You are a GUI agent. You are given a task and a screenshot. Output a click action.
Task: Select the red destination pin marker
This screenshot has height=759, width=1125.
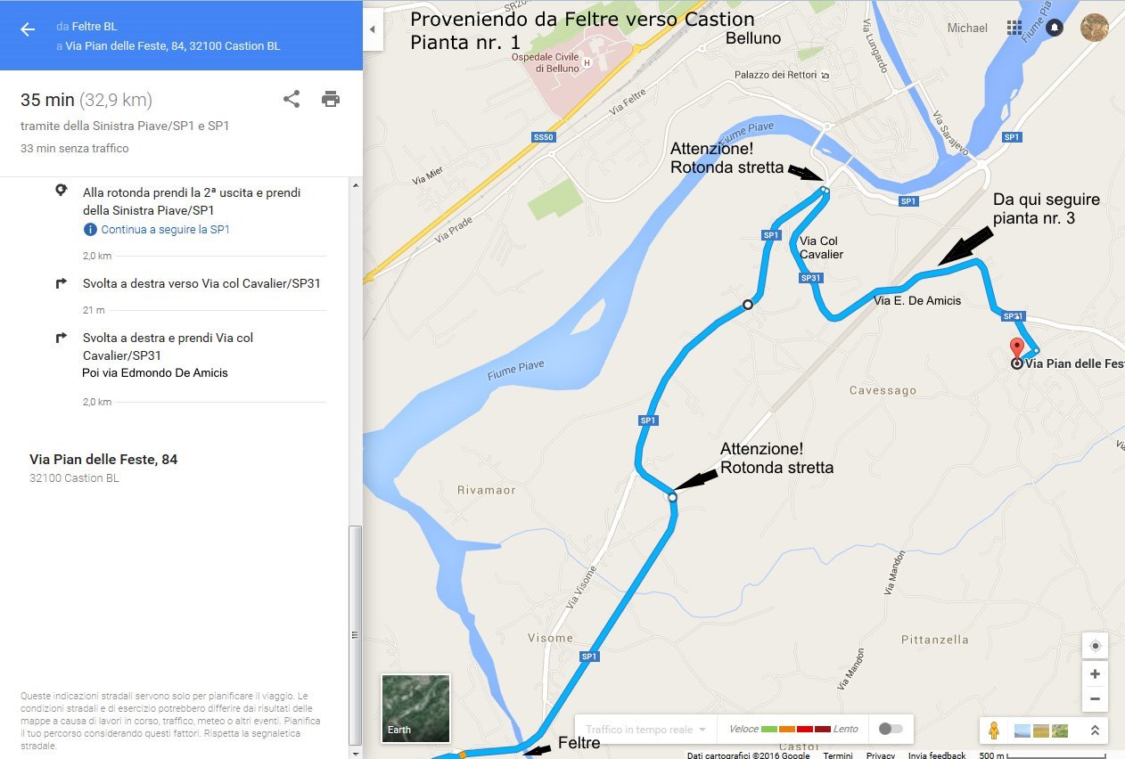click(1016, 349)
